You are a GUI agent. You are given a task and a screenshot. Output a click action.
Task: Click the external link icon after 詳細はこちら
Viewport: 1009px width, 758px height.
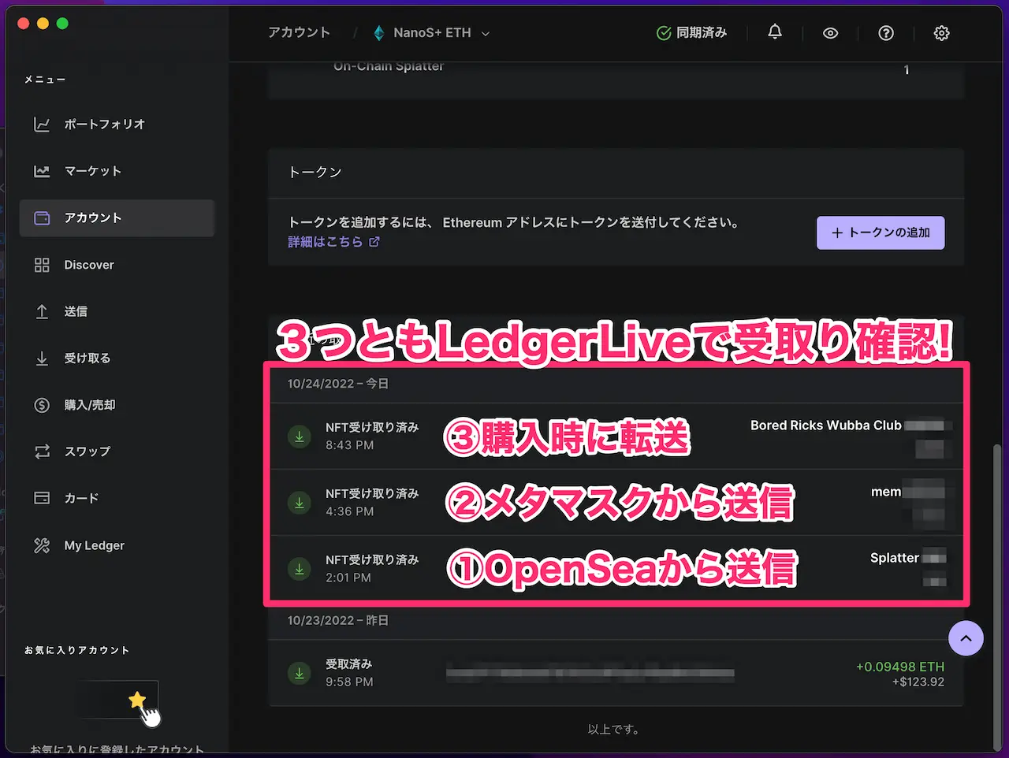(374, 242)
